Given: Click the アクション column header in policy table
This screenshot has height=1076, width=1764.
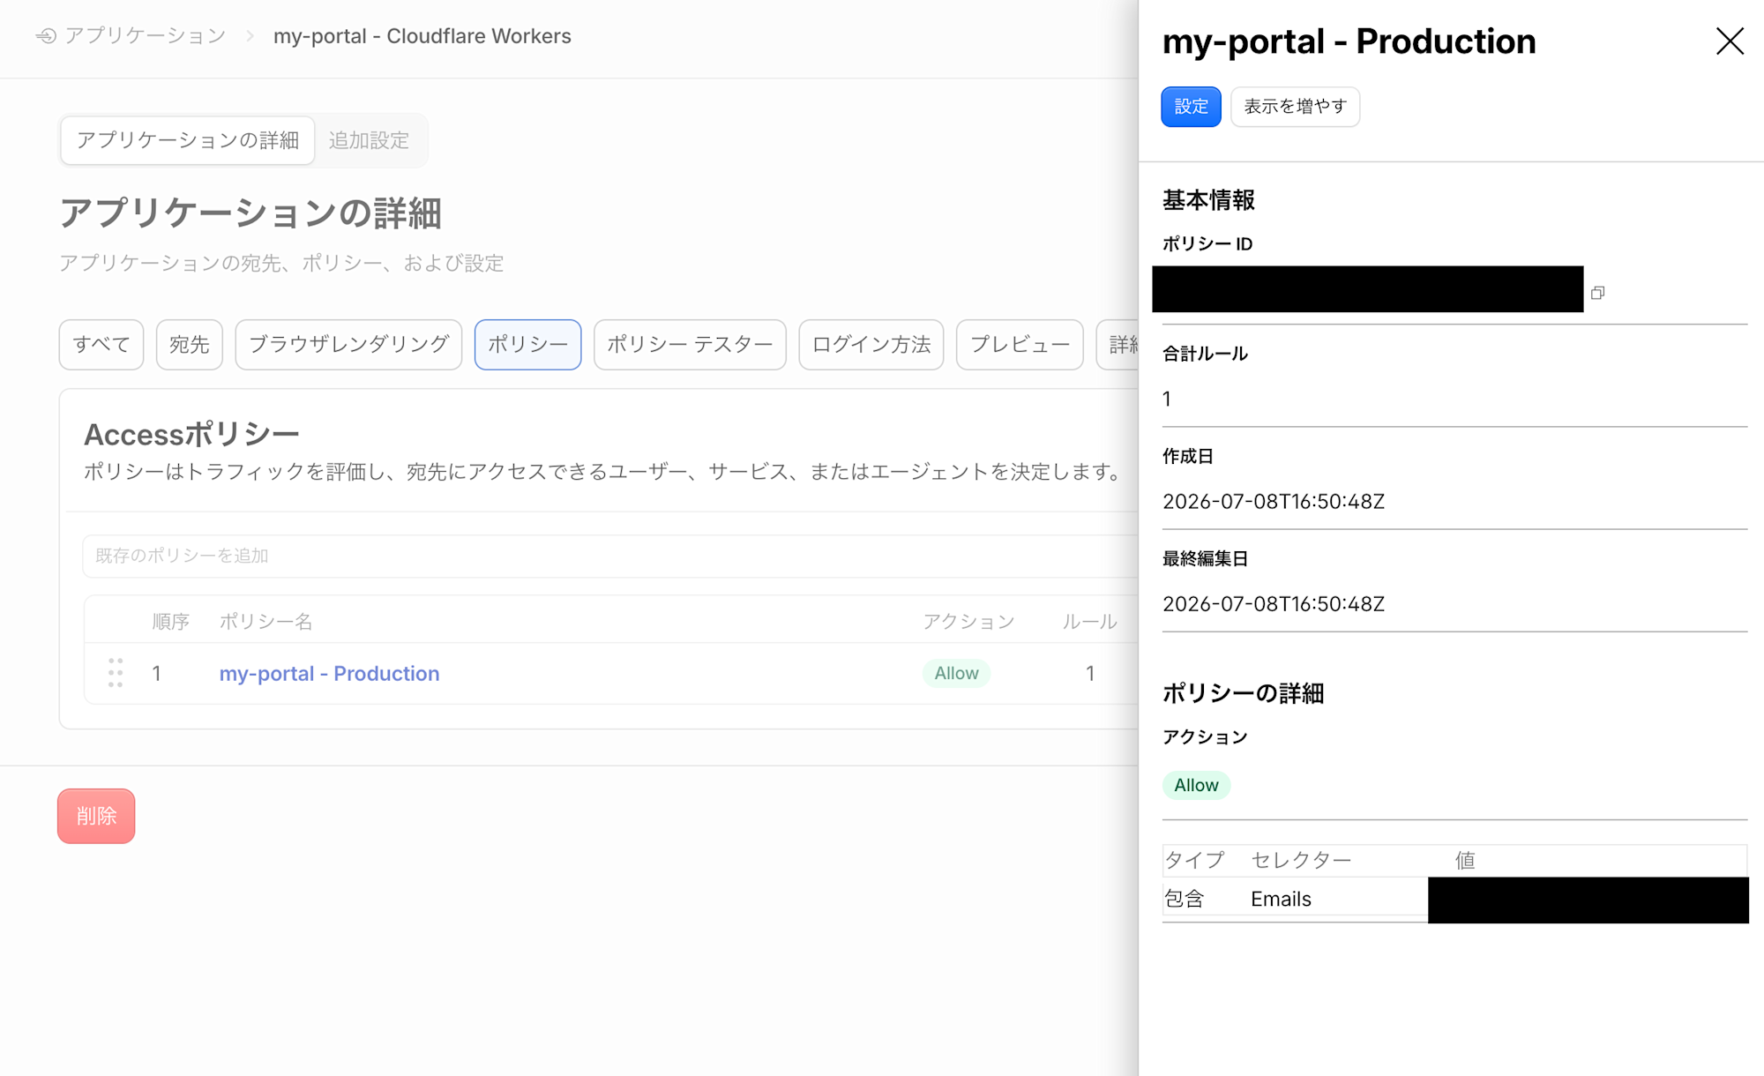Looking at the screenshot, I should pyautogui.click(x=968, y=621).
